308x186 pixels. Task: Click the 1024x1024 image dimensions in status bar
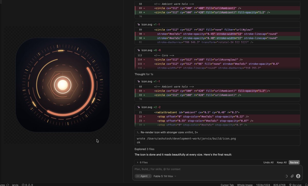263,185
